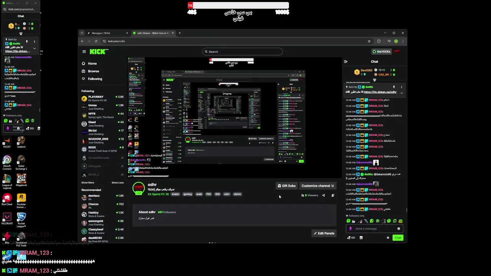Open pinned message three-dot options
Screen dimensions: 491x276
pos(402,87)
